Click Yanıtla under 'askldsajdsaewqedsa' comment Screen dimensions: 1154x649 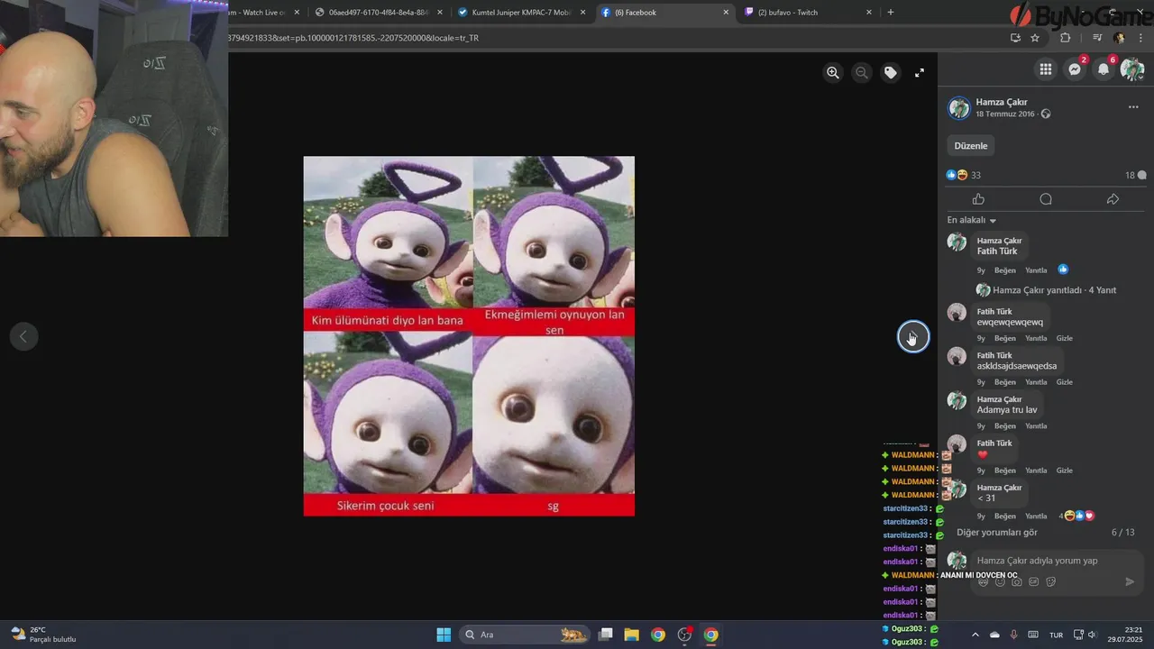[x=1036, y=382]
